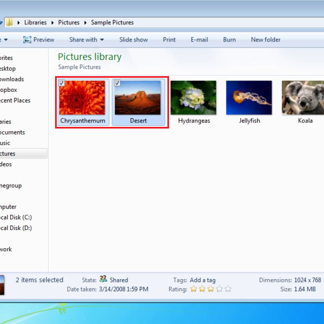324x324 pixels.
Task: Open Downloads in the navigation pane
Action: (x=12, y=79)
